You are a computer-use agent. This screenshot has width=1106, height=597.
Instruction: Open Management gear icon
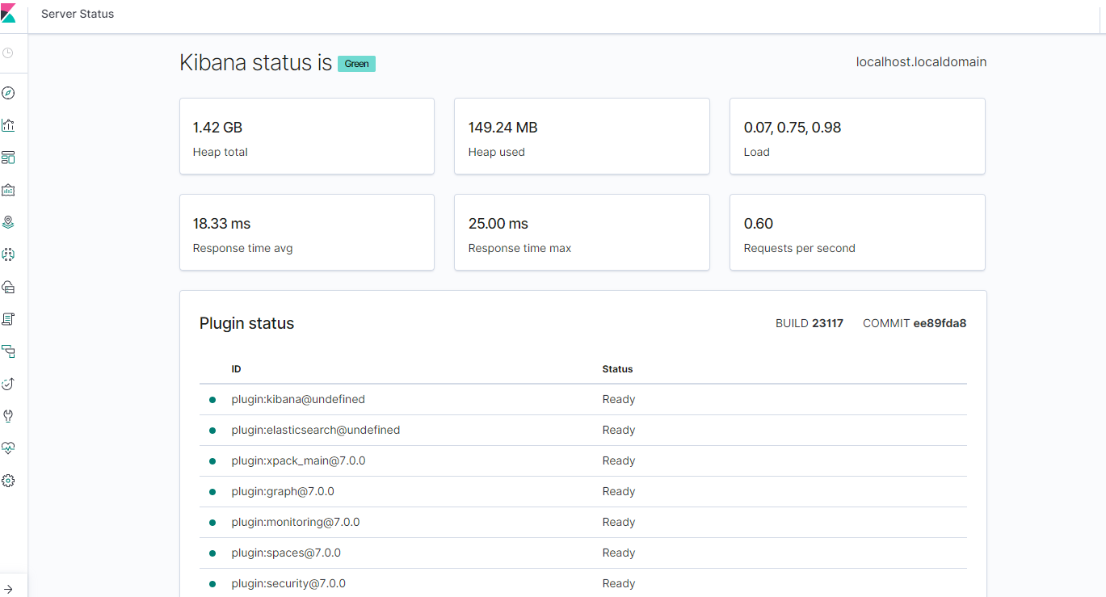(8, 481)
